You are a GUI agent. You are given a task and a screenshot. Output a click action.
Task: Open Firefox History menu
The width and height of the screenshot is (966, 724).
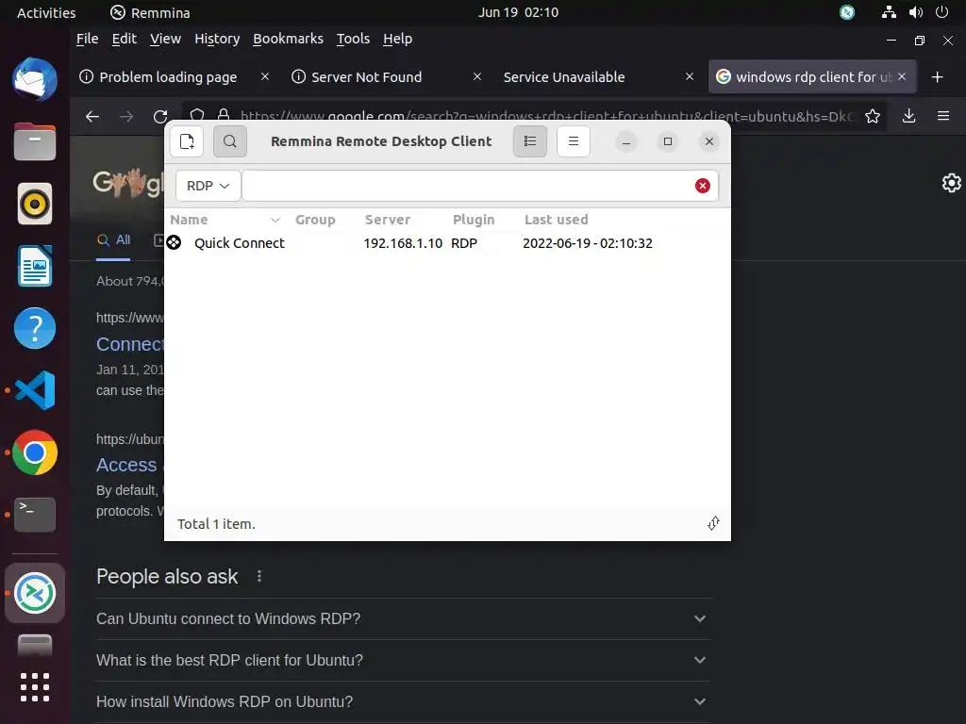[217, 39]
